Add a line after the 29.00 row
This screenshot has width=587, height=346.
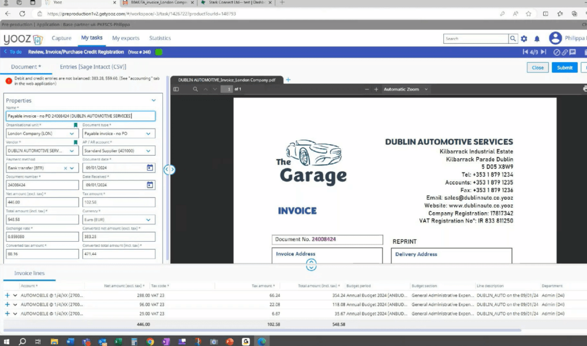pos(7,314)
